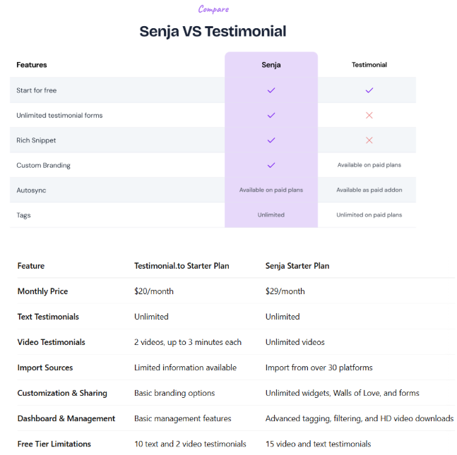Select the Senja column header
The width and height of the screenshot is (457, 455).
(271, 65)
